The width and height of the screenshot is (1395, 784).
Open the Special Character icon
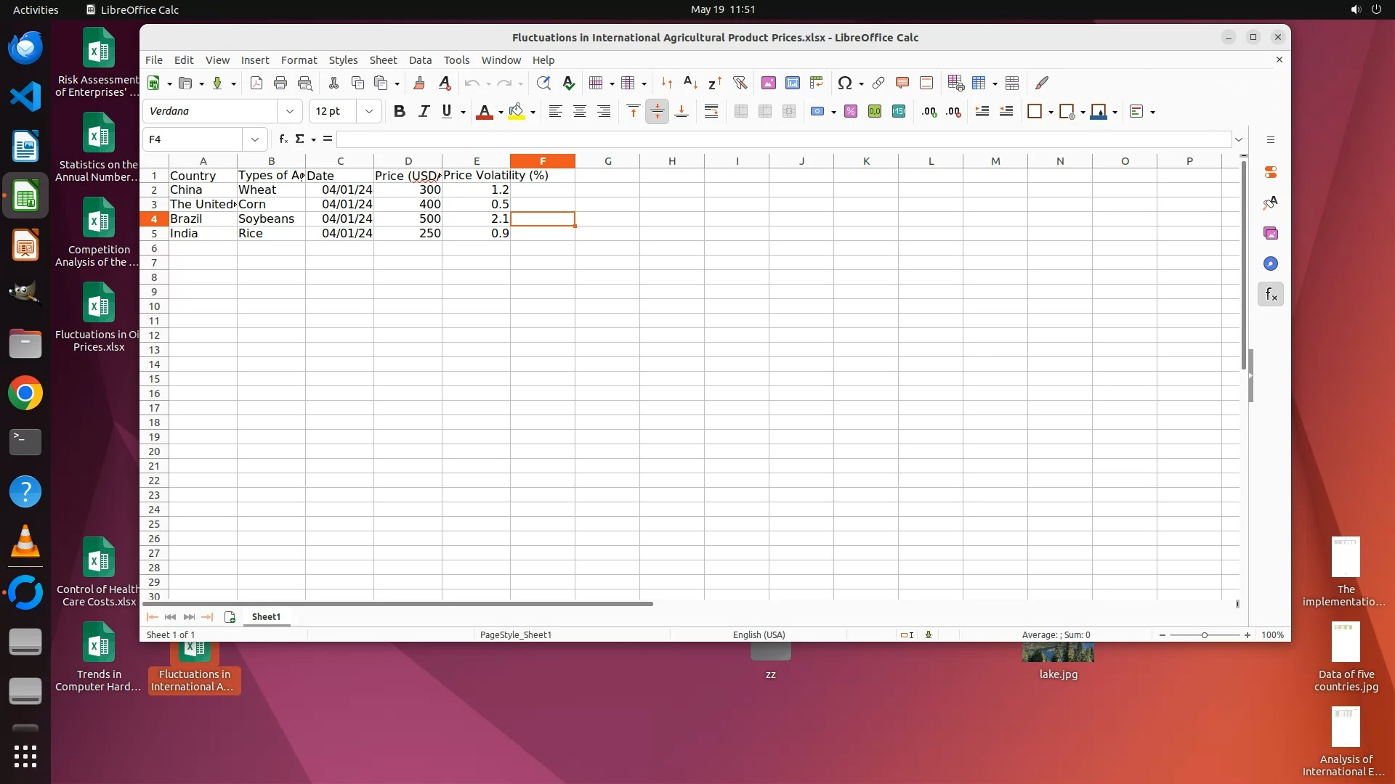(844, 83)
